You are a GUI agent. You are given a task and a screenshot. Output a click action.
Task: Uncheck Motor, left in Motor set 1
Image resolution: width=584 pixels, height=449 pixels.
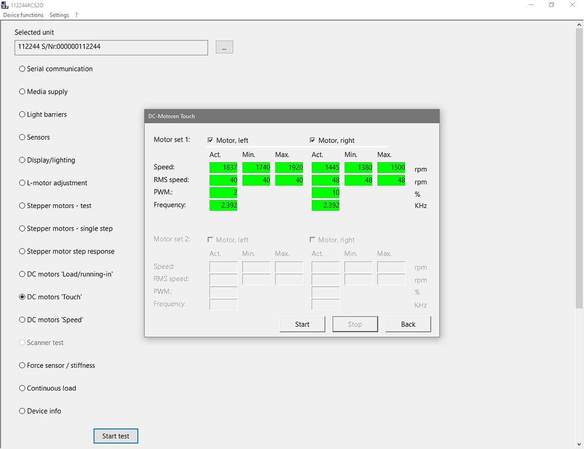pos(210,140)
